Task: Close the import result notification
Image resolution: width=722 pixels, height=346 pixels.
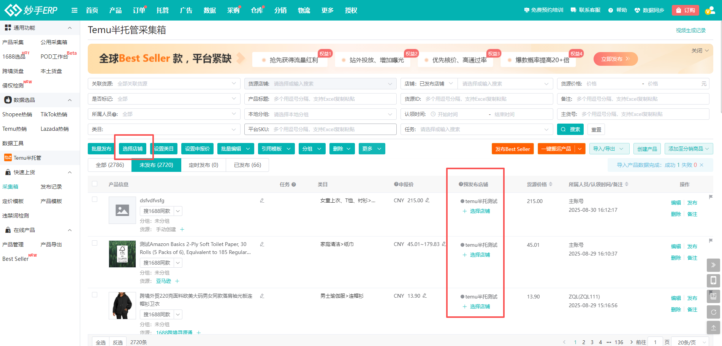Action: 701,165
